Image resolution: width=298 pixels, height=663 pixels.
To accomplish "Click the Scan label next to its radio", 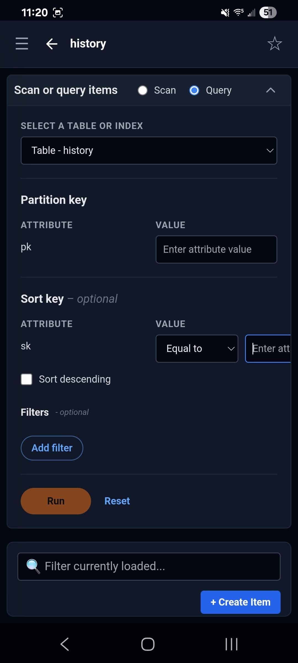I will (x=164, y=90).
